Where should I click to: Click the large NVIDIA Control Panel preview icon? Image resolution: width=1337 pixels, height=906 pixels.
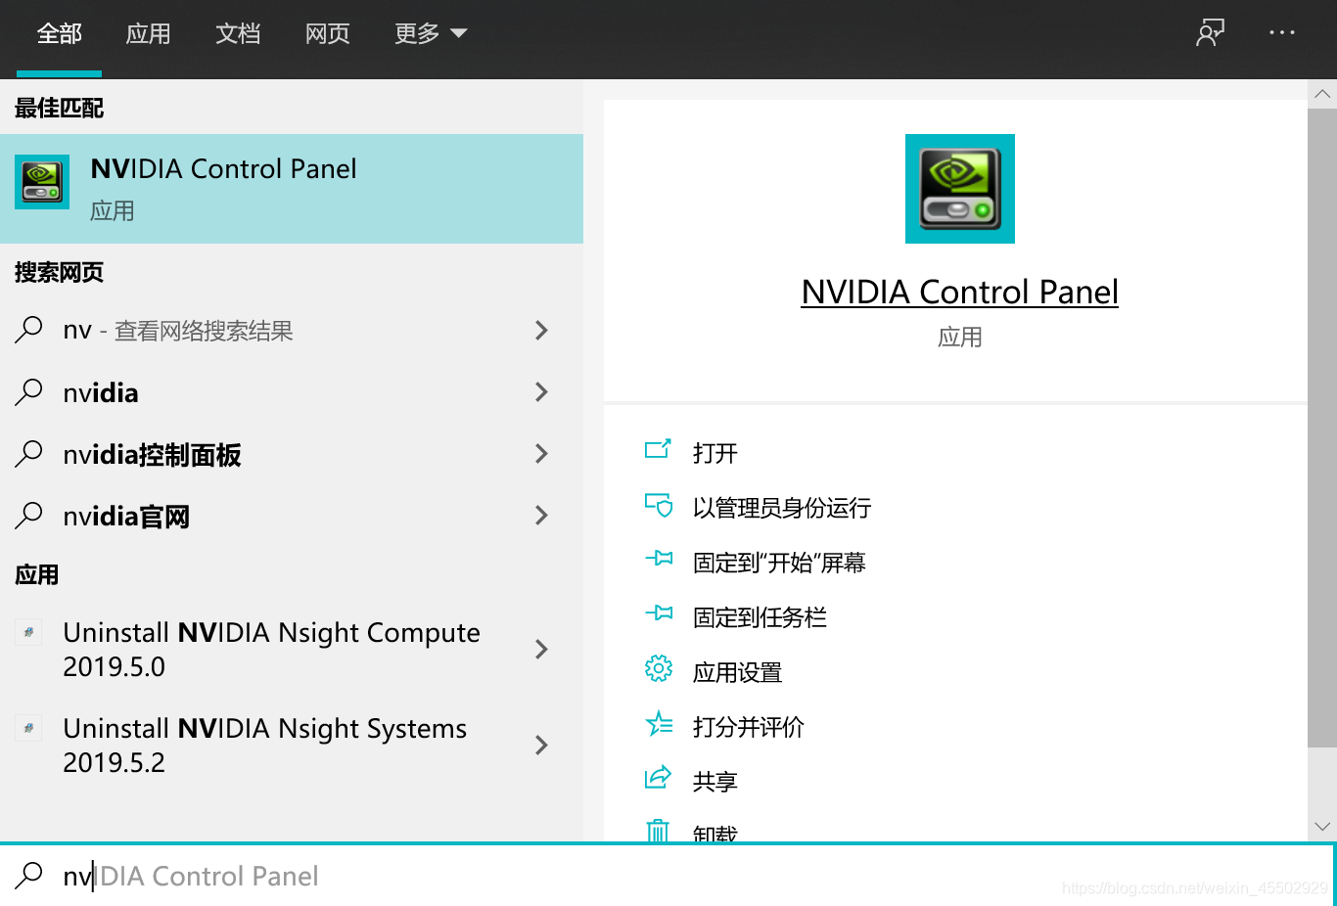(960, 189)
